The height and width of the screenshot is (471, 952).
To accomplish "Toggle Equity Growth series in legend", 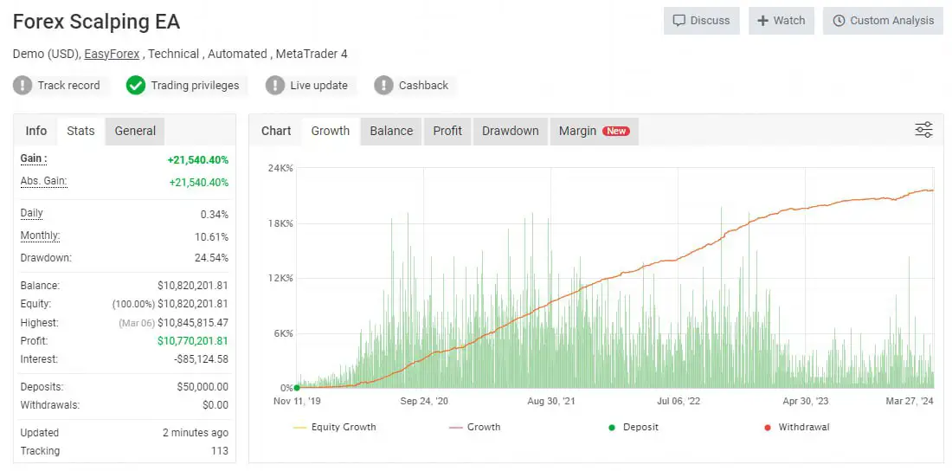I will click(335, 427).
